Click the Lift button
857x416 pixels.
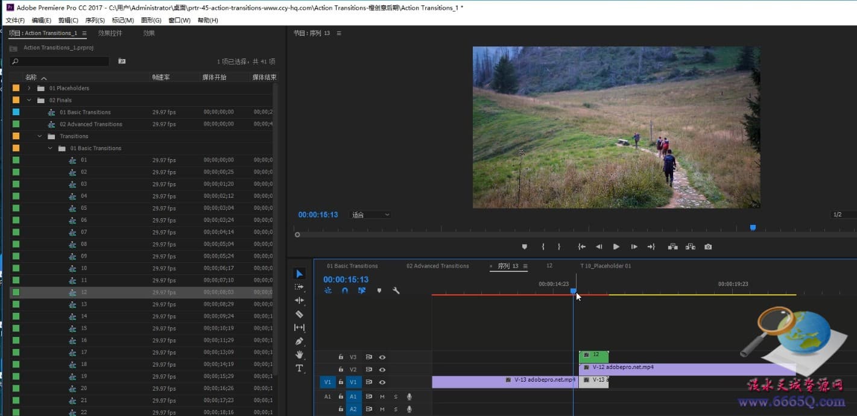click(672, 247)
